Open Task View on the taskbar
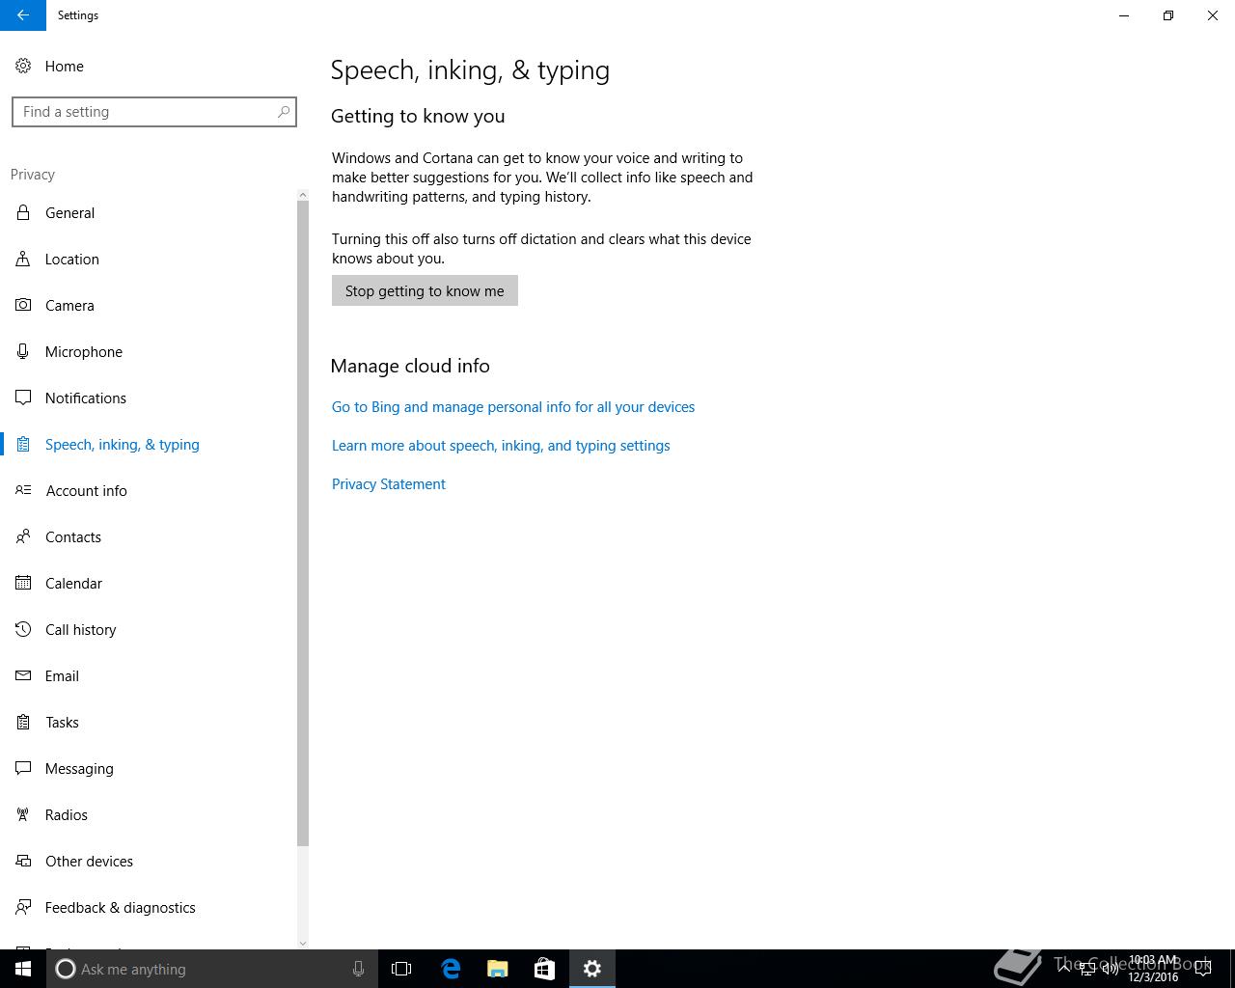 (401, 969)
